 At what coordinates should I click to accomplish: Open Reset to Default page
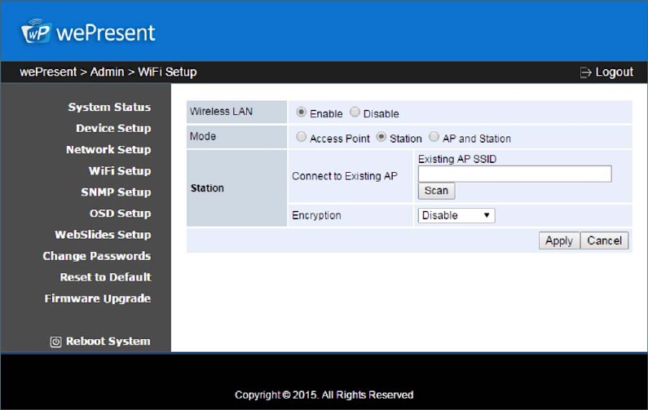106,277
